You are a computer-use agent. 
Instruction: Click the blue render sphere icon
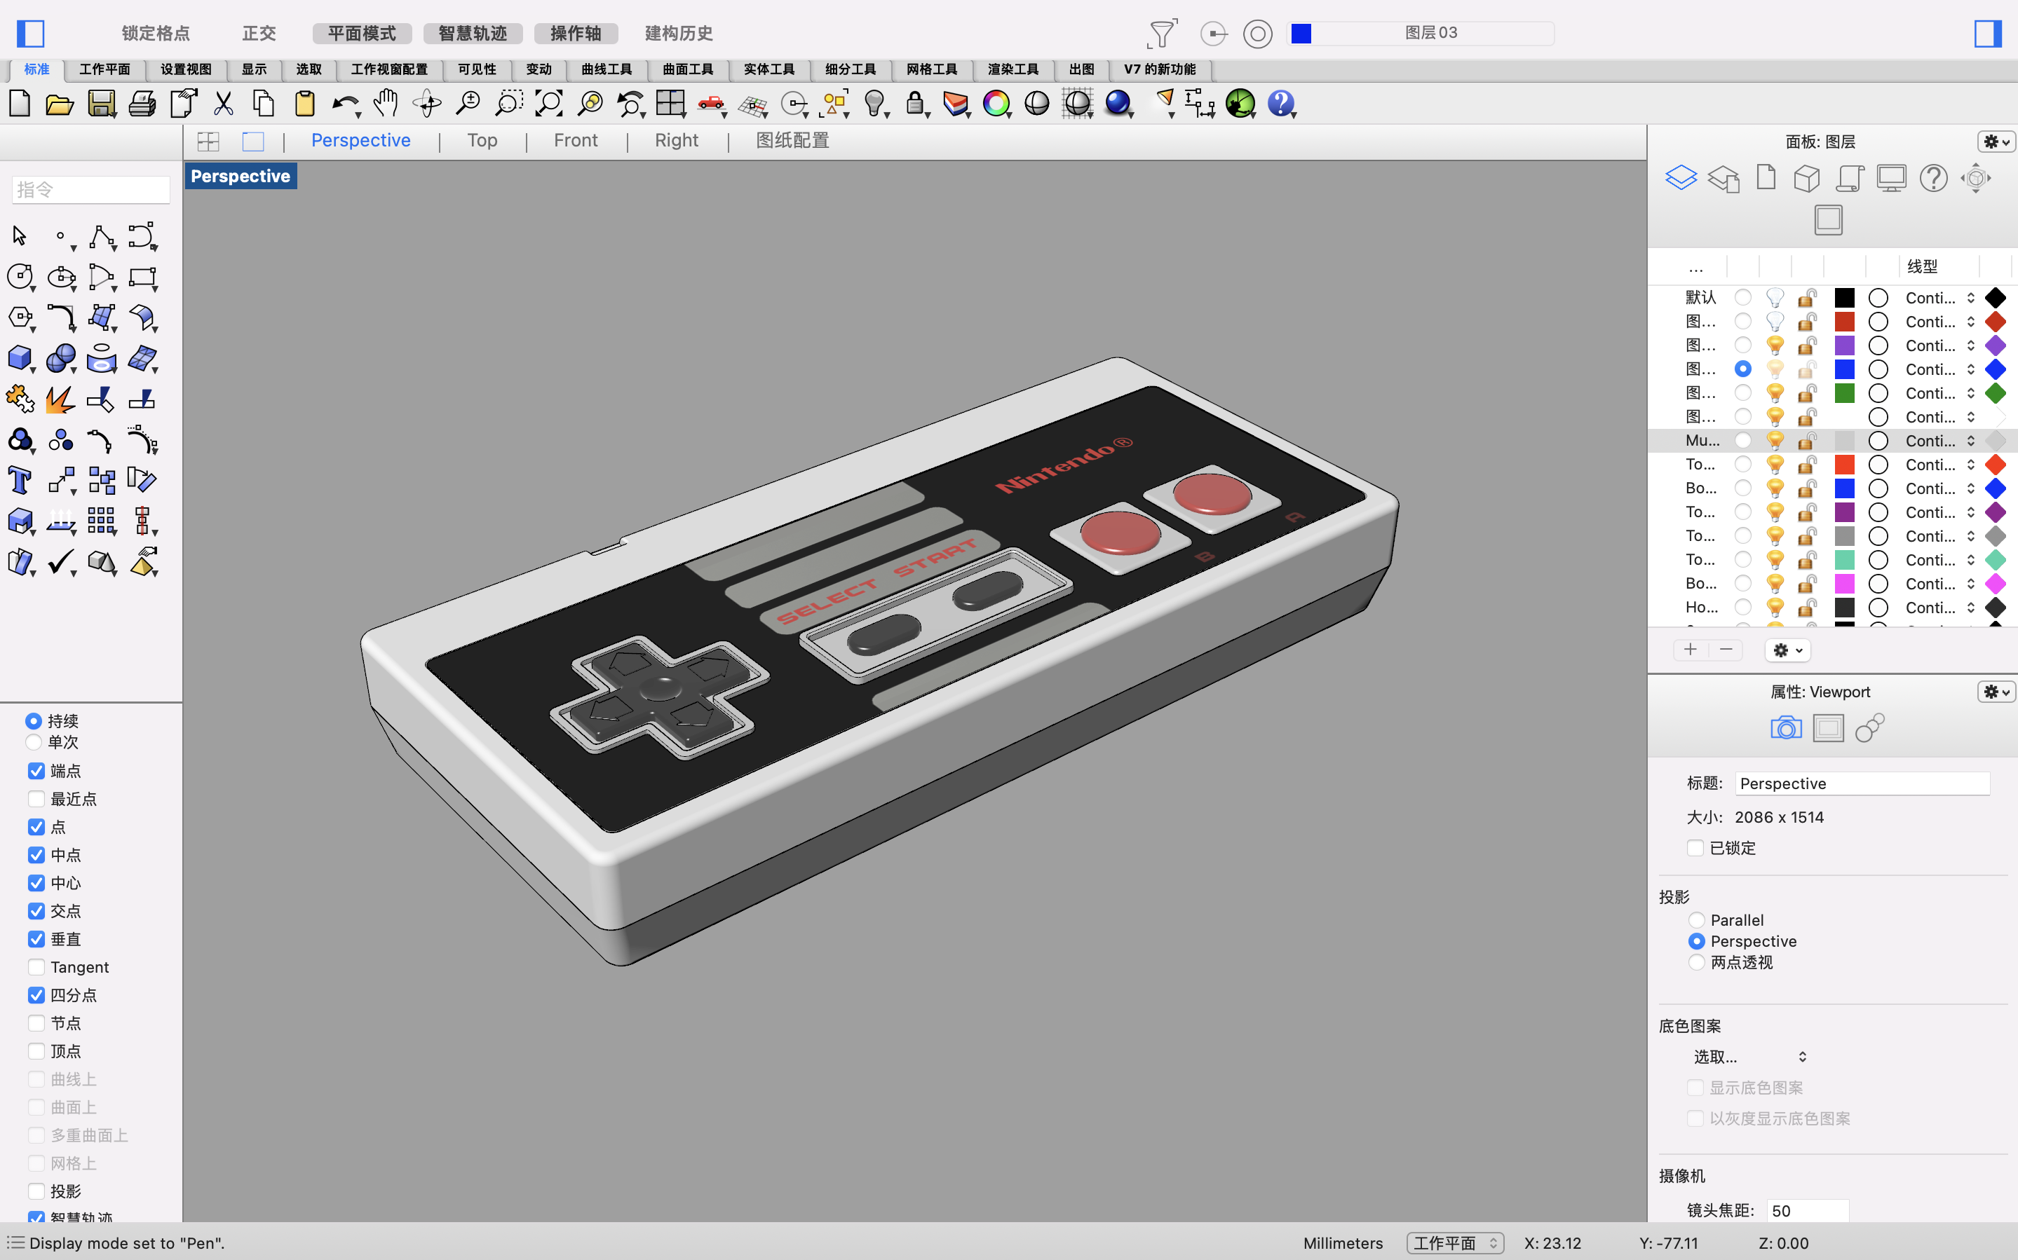(1118, 103)
